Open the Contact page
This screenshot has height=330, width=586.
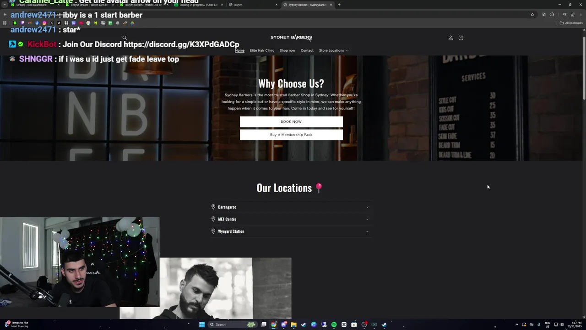coord(307,50)
